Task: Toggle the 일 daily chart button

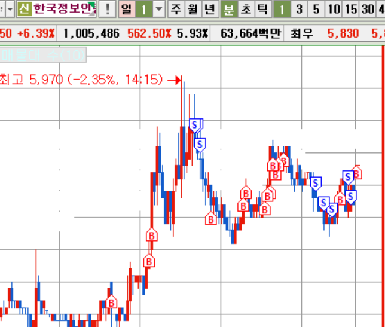Action: click(x=126, y=8)
